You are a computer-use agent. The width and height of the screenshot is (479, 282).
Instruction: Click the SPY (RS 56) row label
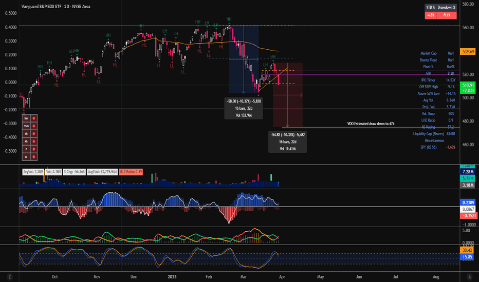pyautogui.click(x=428, y=147)
